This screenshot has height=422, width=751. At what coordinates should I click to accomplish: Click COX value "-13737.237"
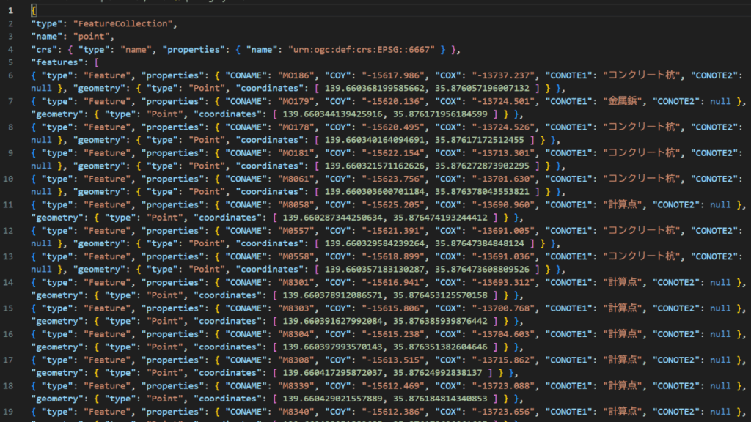(x=503, y=75)
